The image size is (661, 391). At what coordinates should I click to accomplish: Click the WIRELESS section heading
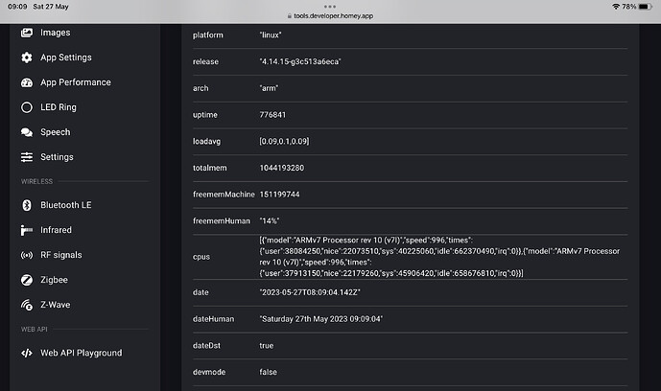coord(37,181)
